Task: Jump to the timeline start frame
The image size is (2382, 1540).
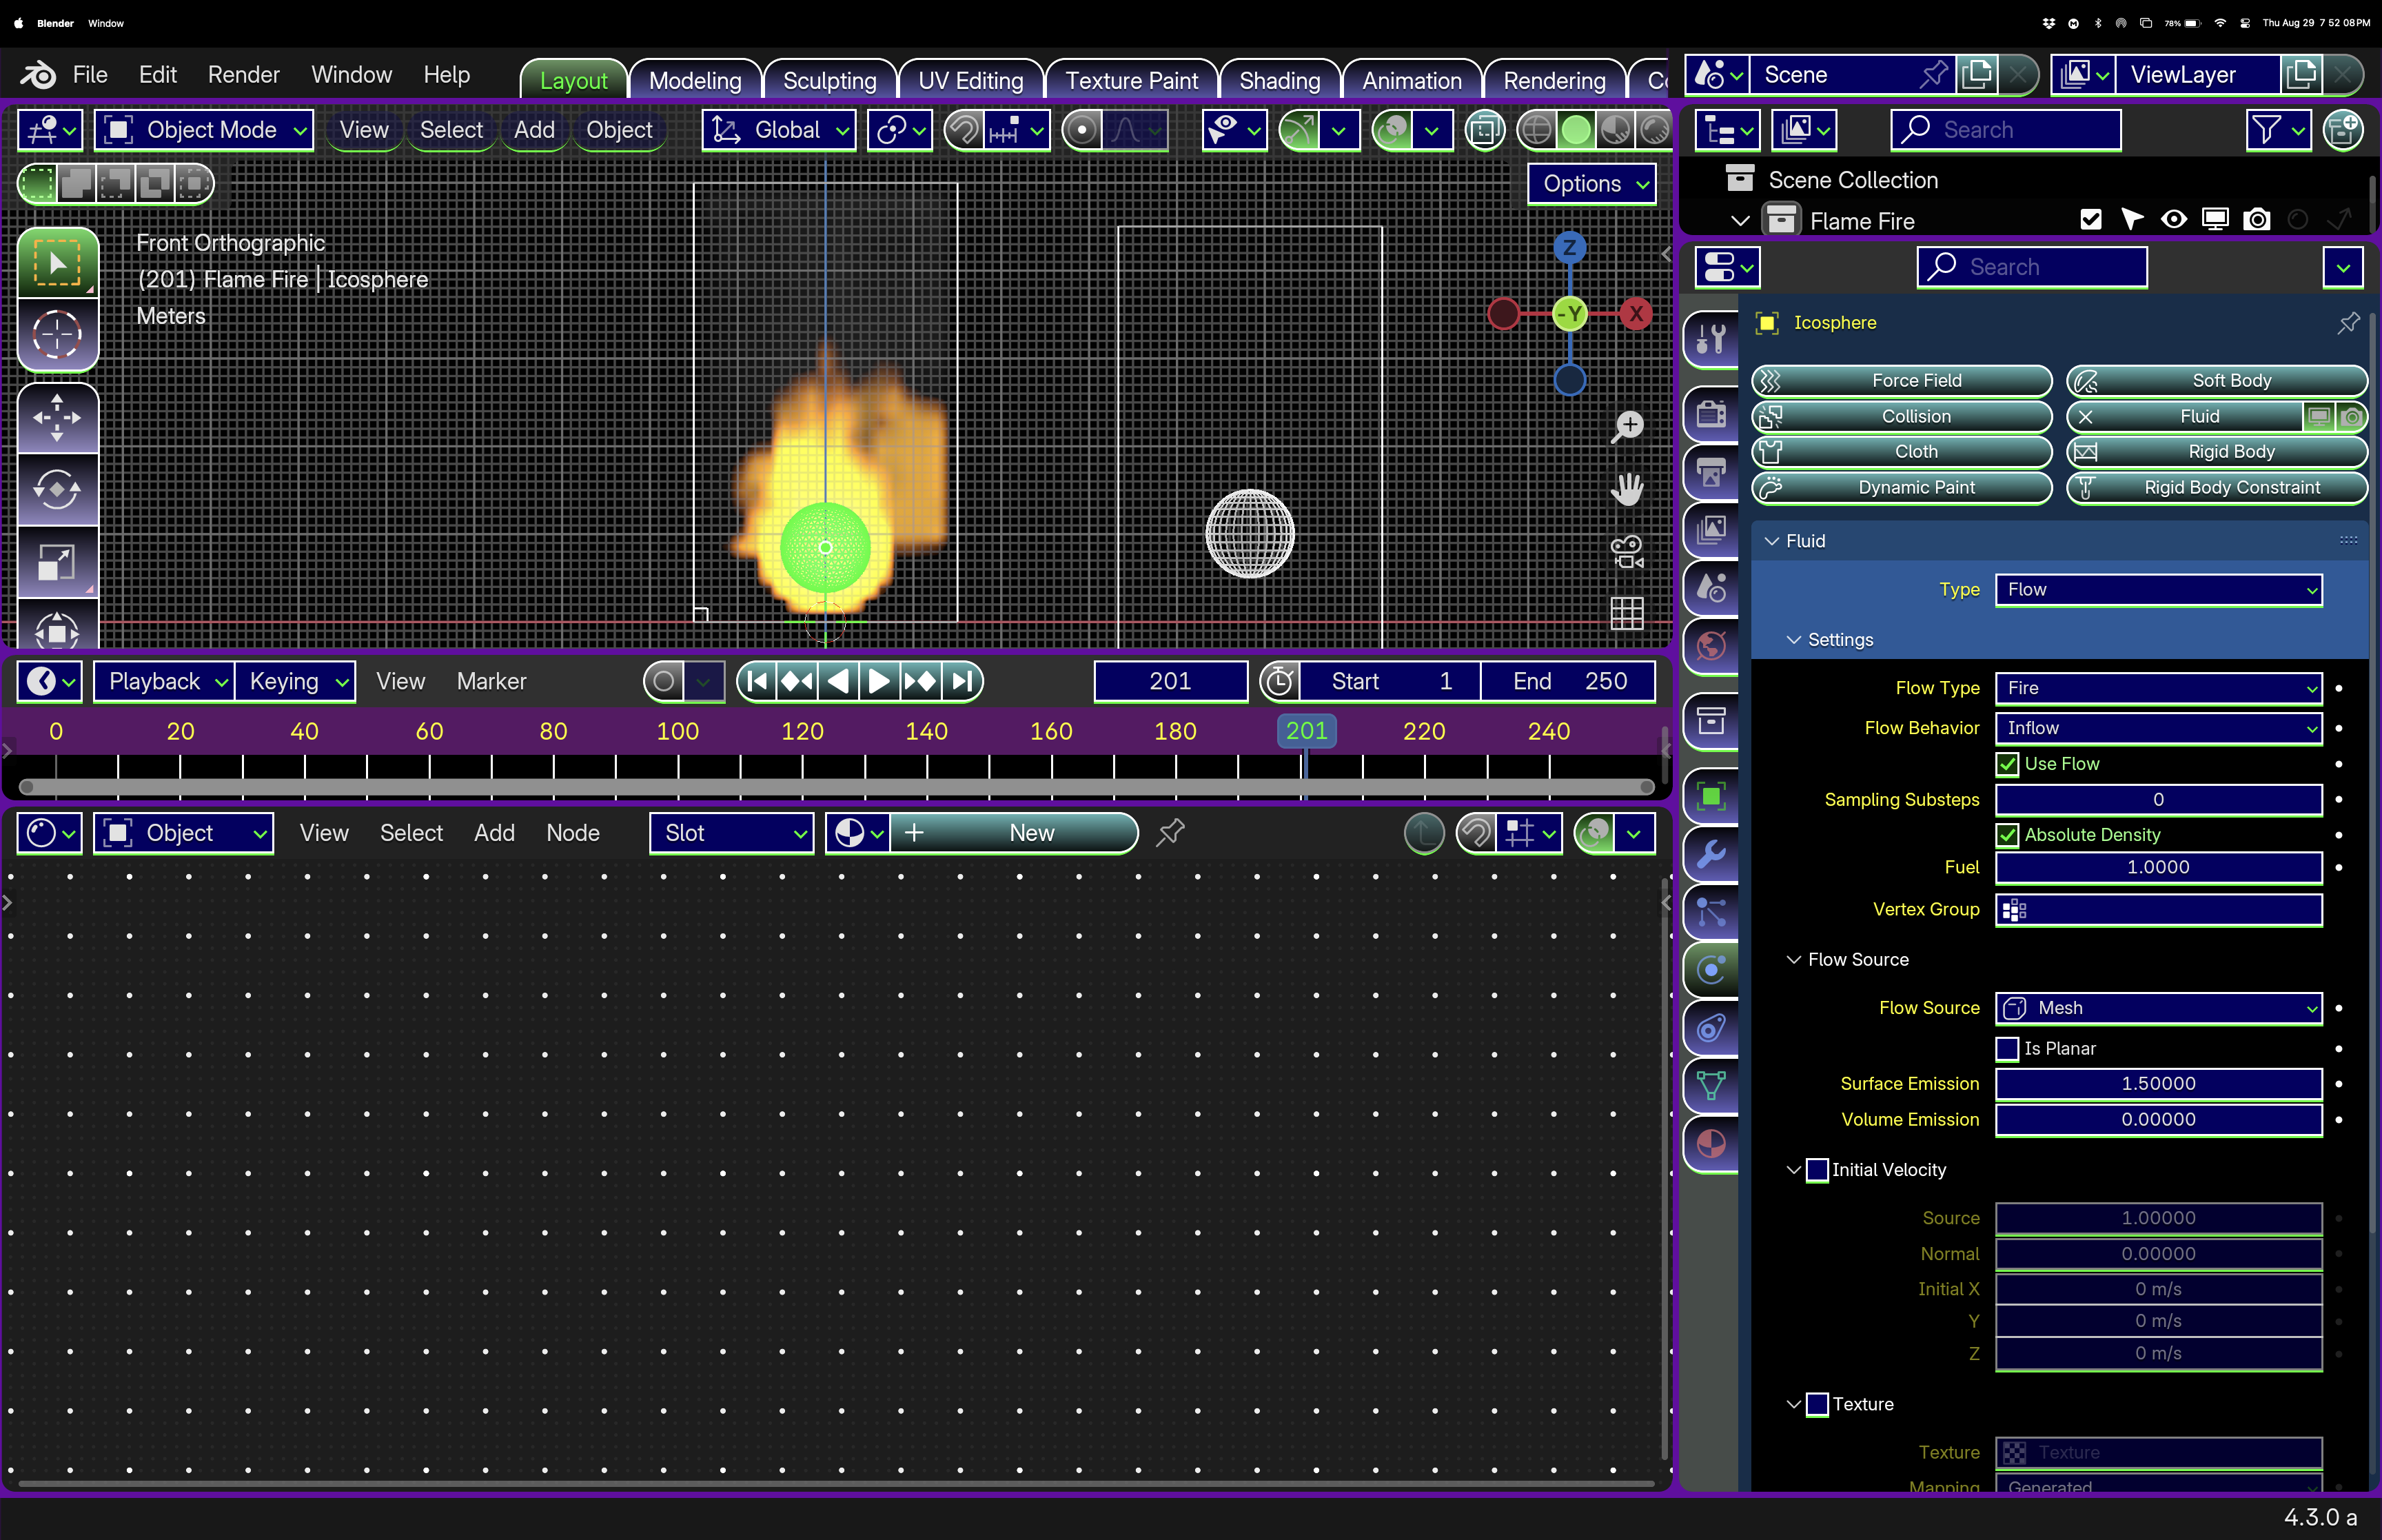Action: [x=757, y=682]
